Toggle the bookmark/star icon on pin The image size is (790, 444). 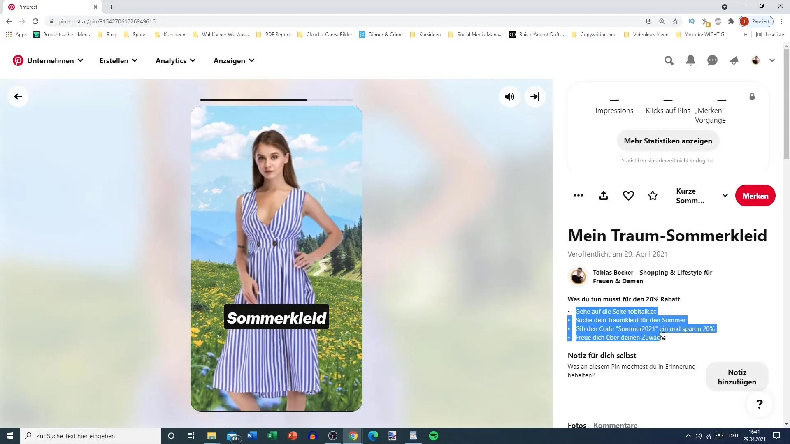[653, 196]
